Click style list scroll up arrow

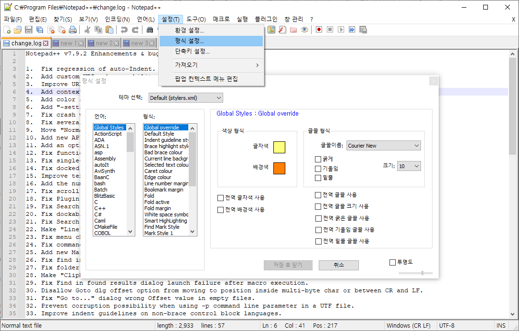pos(192,128)
